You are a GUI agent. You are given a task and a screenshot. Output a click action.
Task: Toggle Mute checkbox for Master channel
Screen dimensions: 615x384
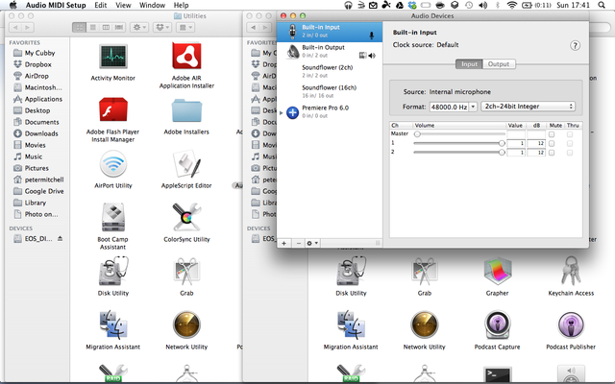point(552,134)
